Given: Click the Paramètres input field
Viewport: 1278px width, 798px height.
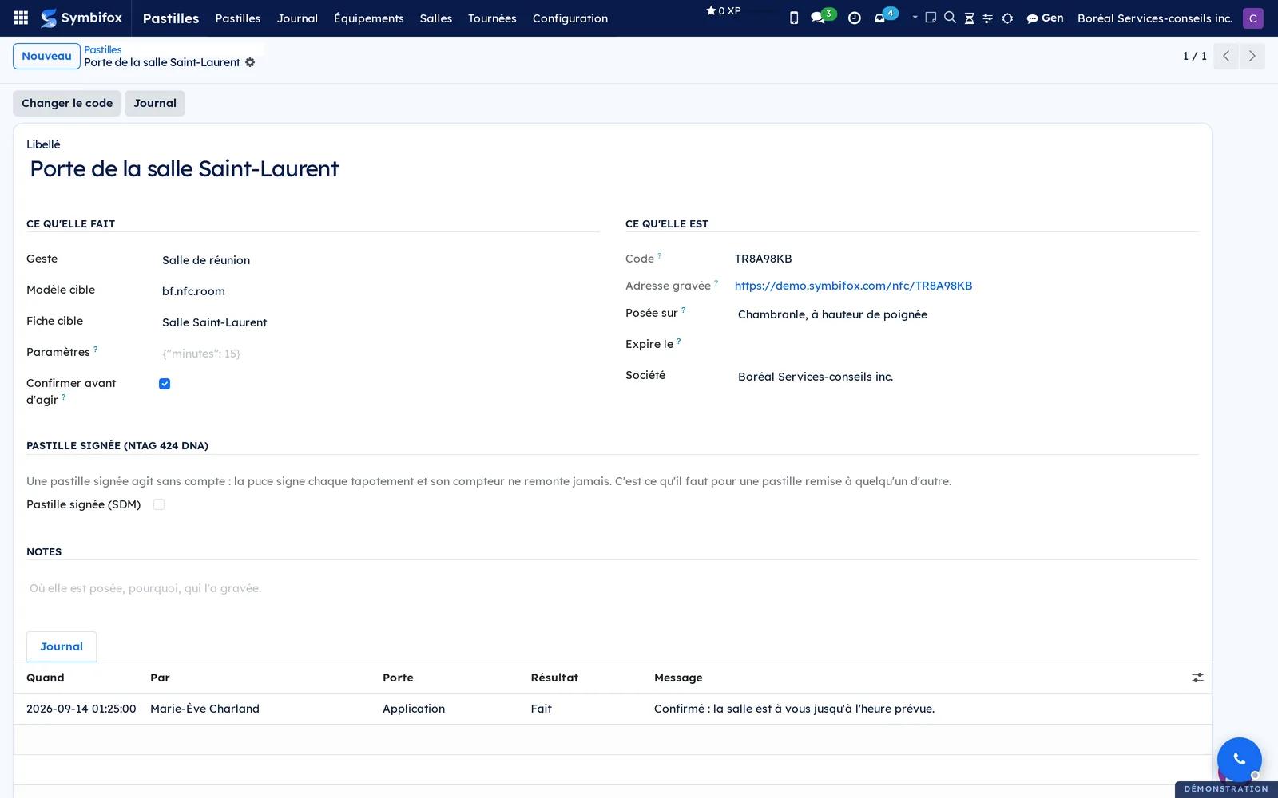Looking at the screenshot, I should point(379,354).
